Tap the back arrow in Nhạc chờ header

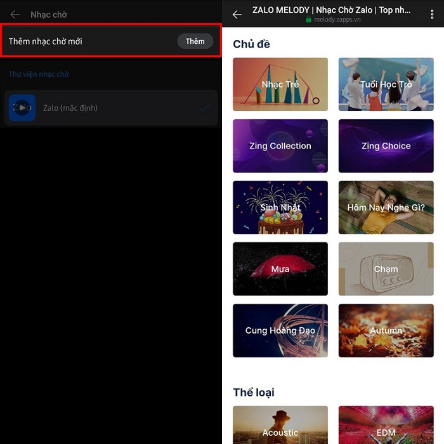click(15, 15)
